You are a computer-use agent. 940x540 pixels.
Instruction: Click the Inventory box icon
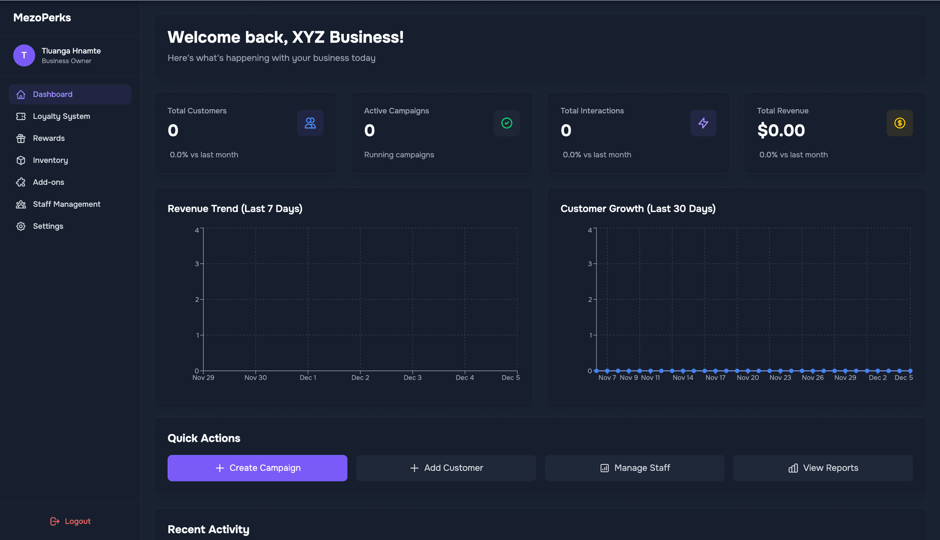coord(21,161)
